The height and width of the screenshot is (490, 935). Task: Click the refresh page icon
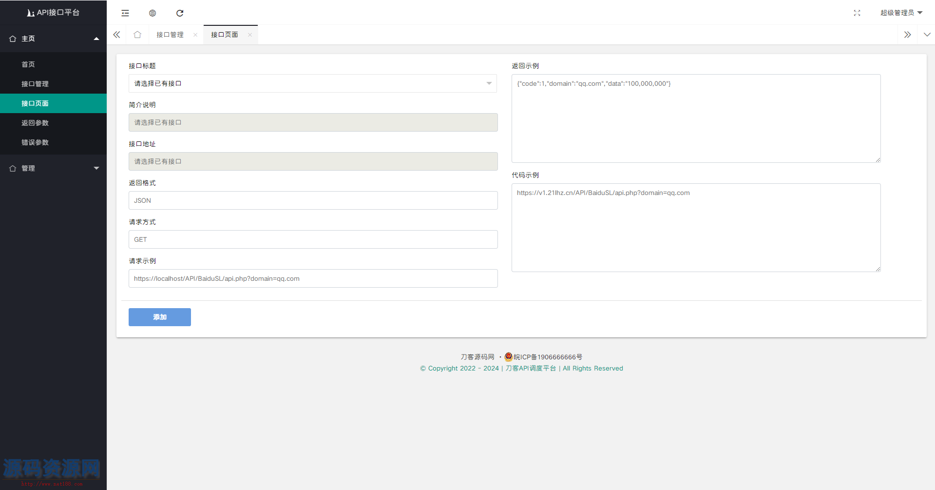(x=180, y=13)
